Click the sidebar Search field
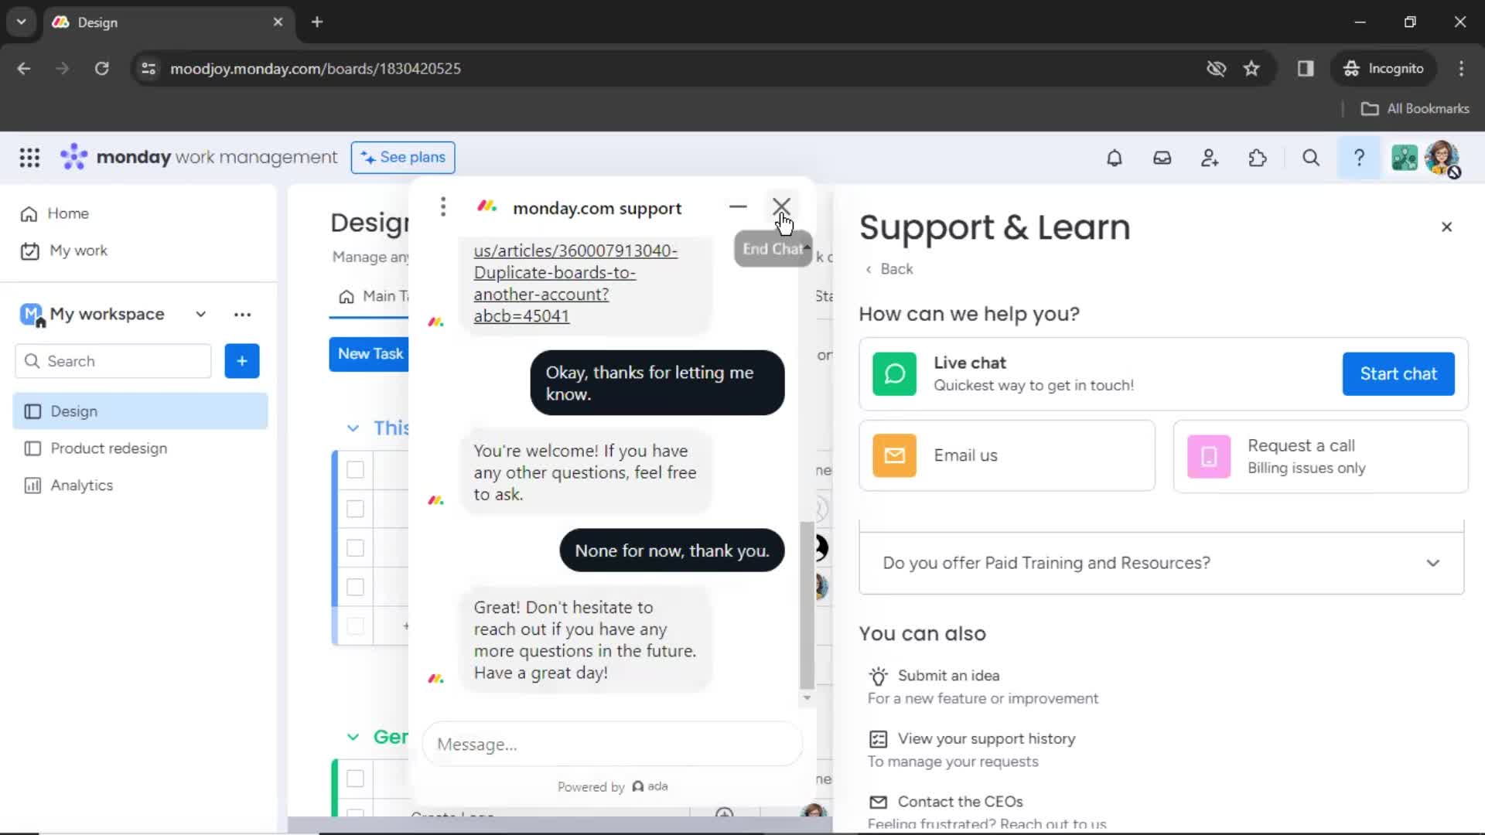The height and width of the screenshot is (835, 1485). tap(113, 361)
